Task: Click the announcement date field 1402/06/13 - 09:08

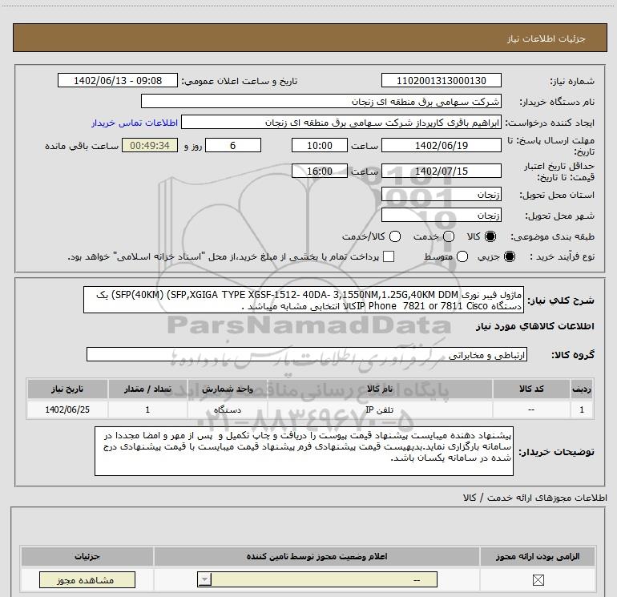Action: click(118, 81)
